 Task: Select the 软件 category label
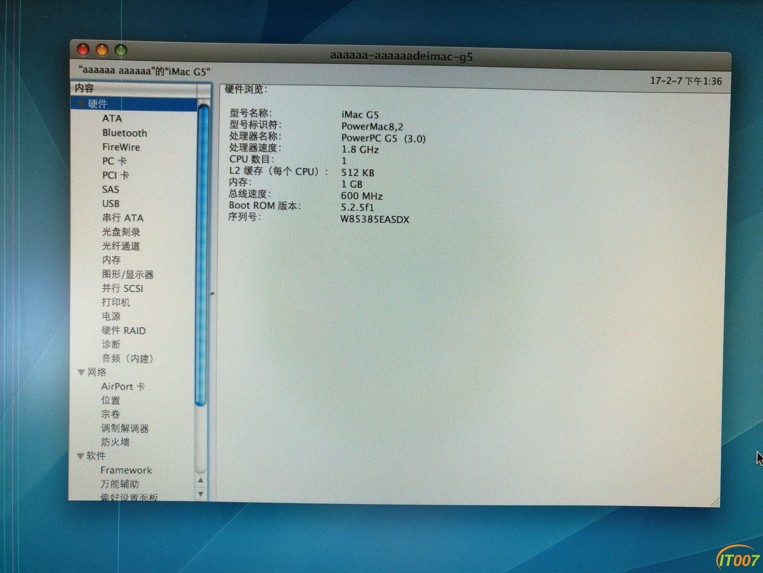pos(96,456)
